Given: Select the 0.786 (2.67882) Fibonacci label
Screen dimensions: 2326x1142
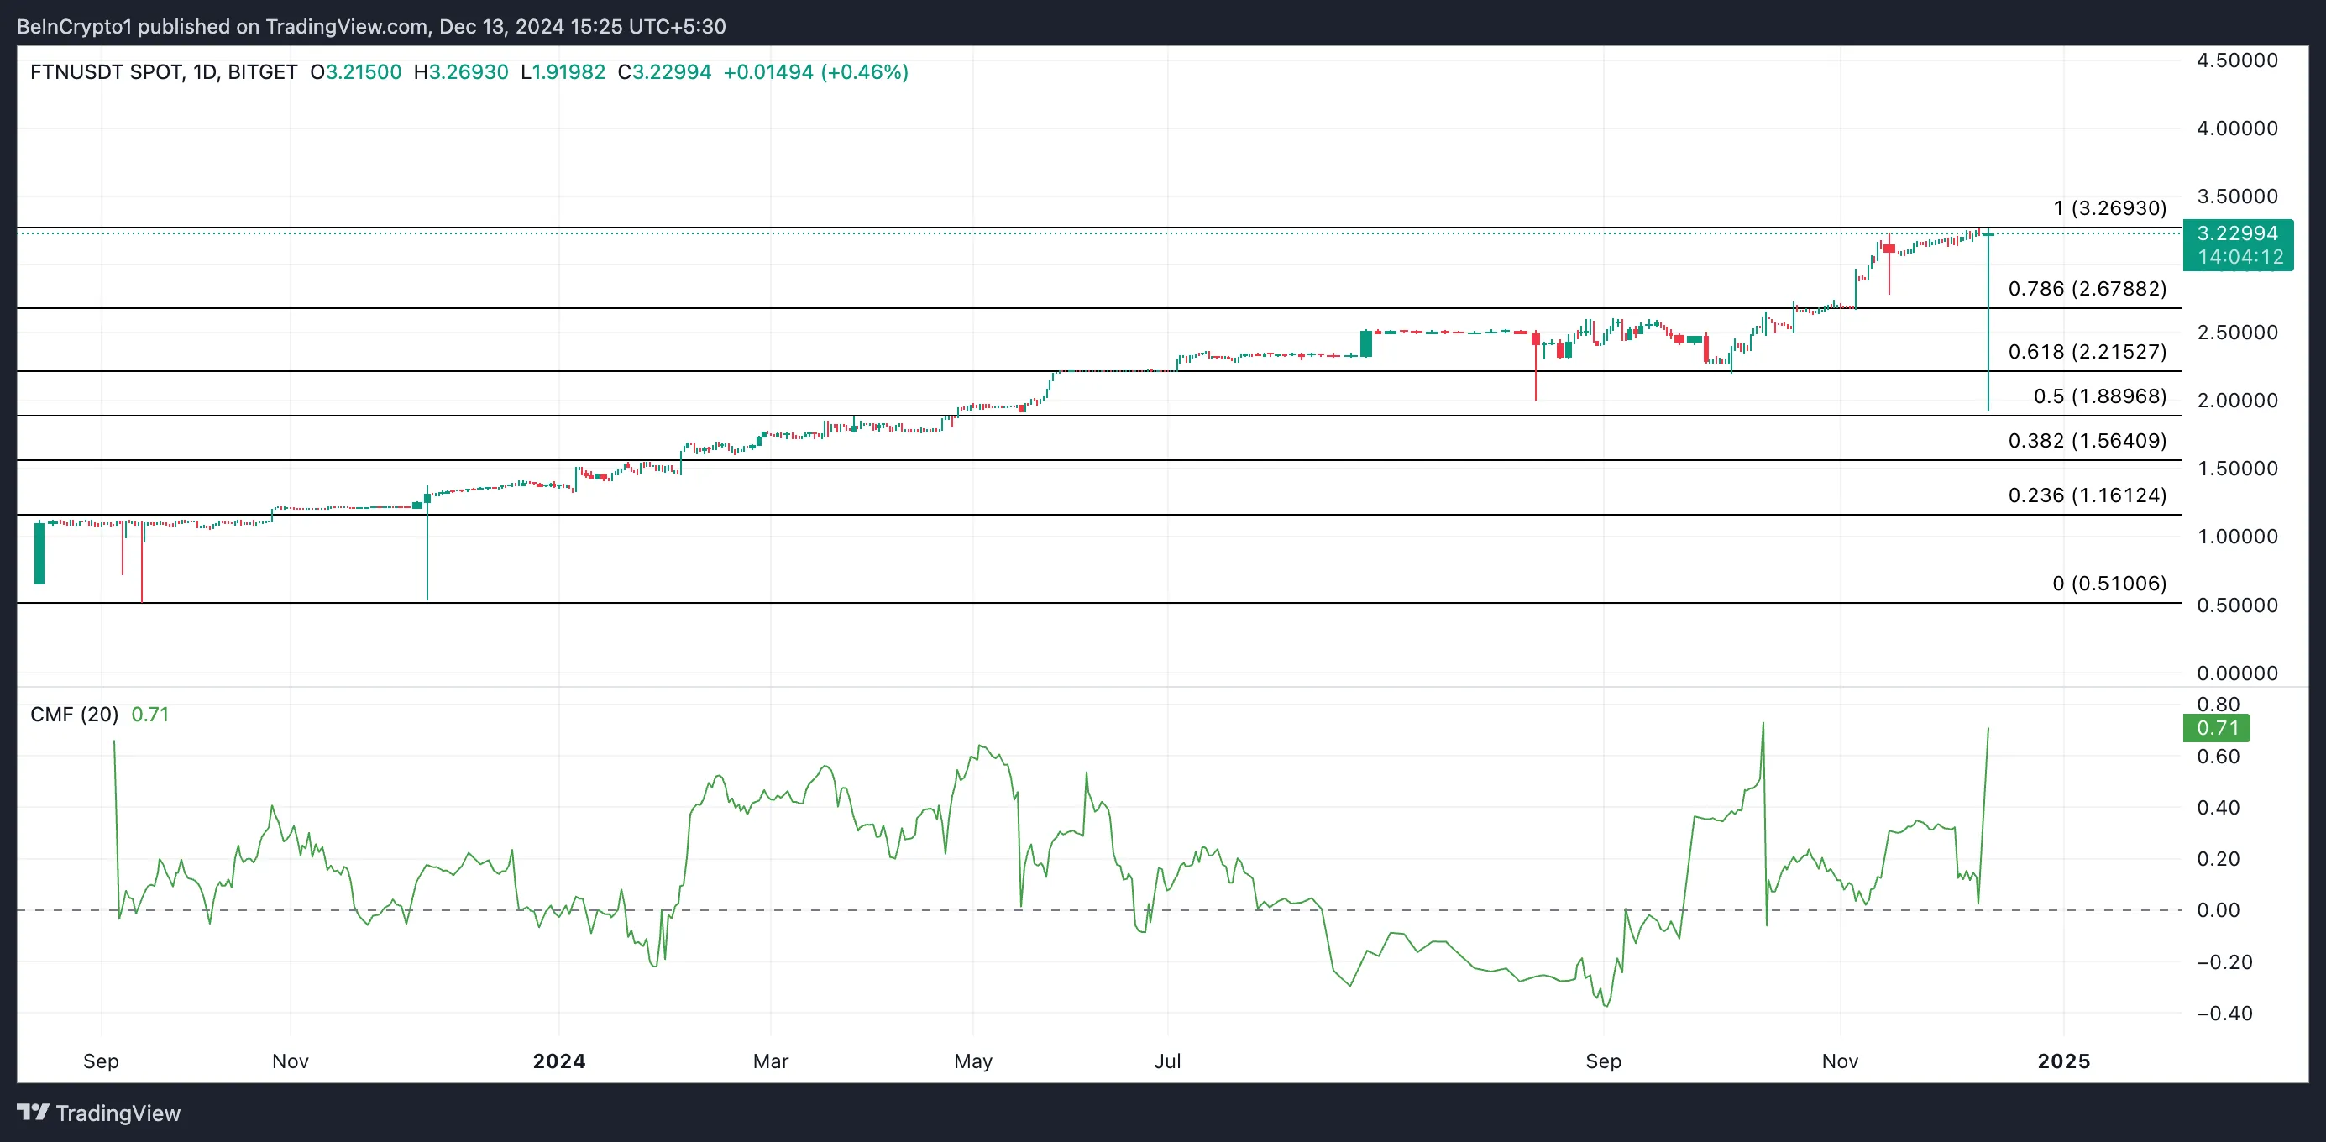Looking at the screenshot, I should [2087, 289].
